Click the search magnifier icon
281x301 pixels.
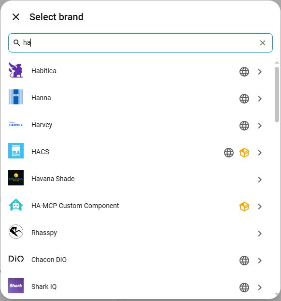(x=17, y=42)
